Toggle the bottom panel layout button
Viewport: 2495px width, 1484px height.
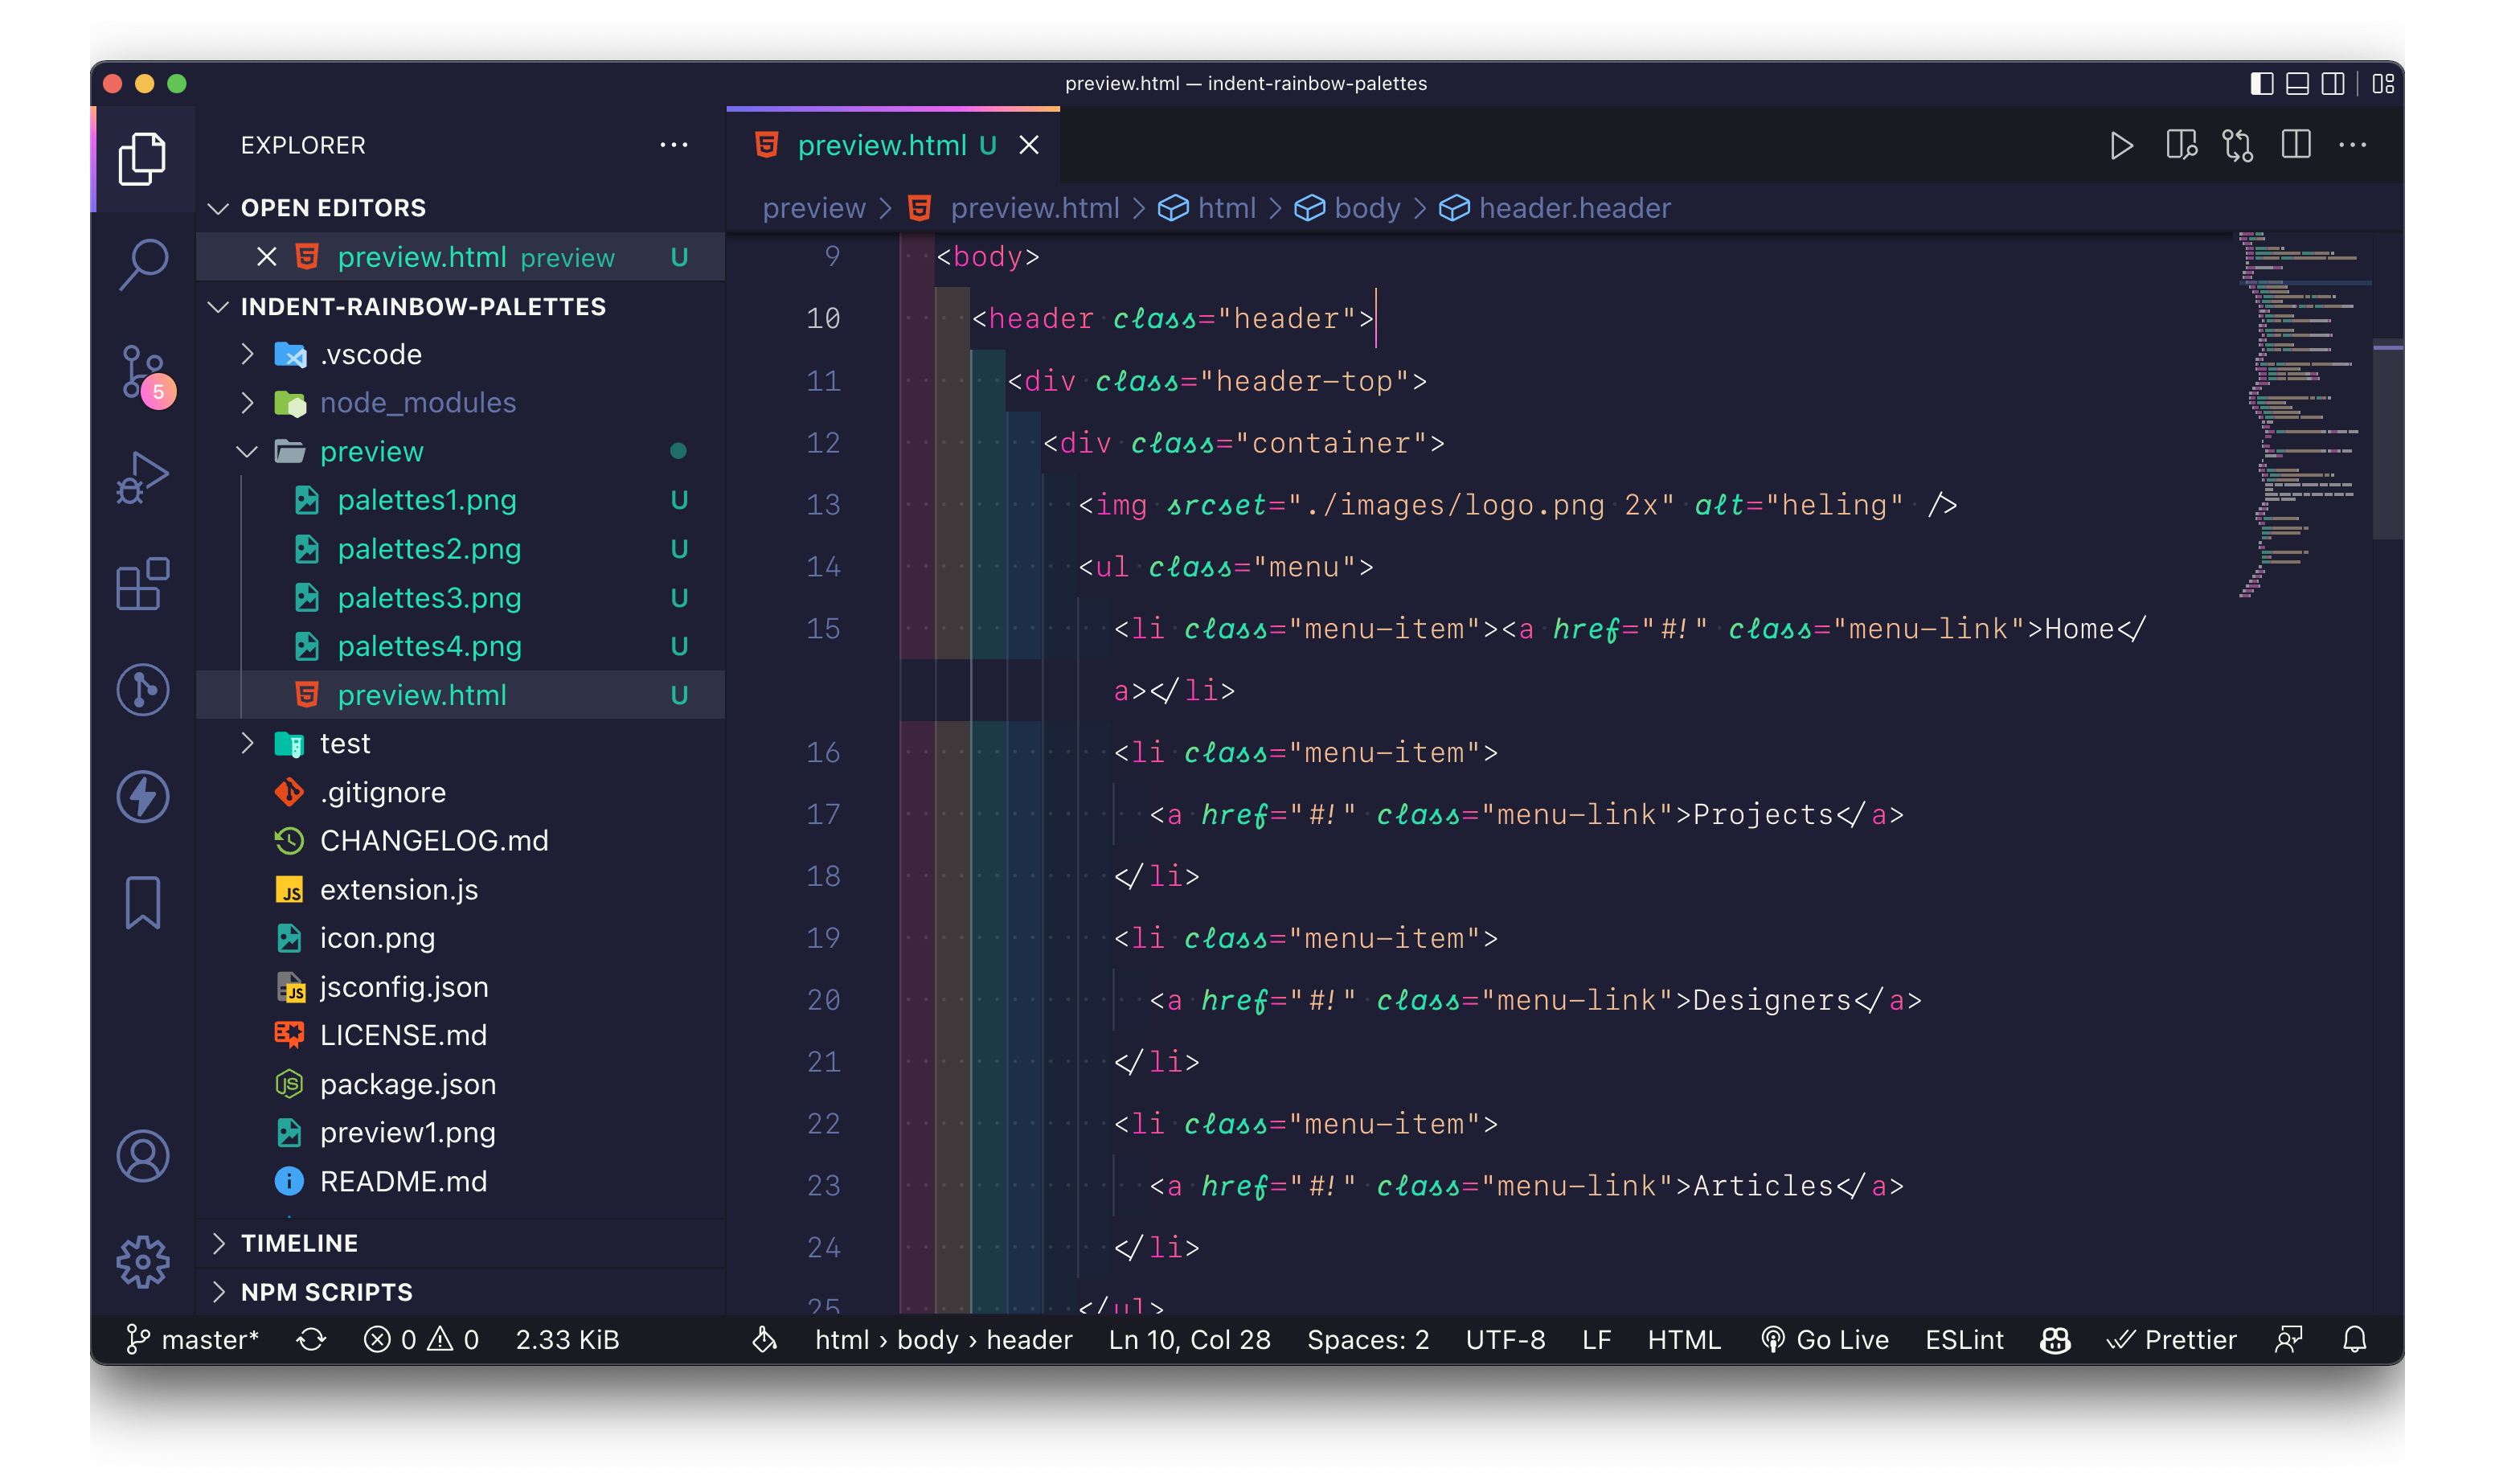pyautogui.click(x=2296, y=84)
